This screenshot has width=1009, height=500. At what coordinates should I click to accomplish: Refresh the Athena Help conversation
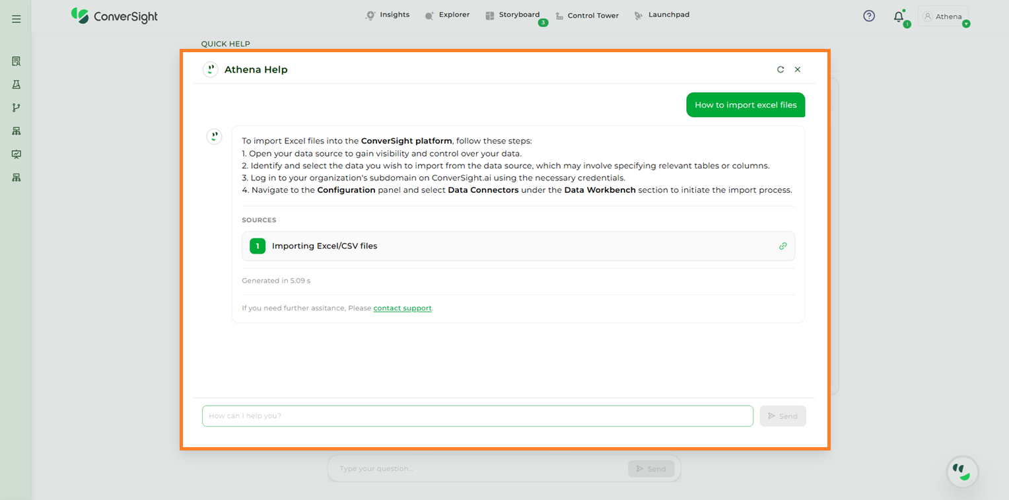click(x=781, y=69)
